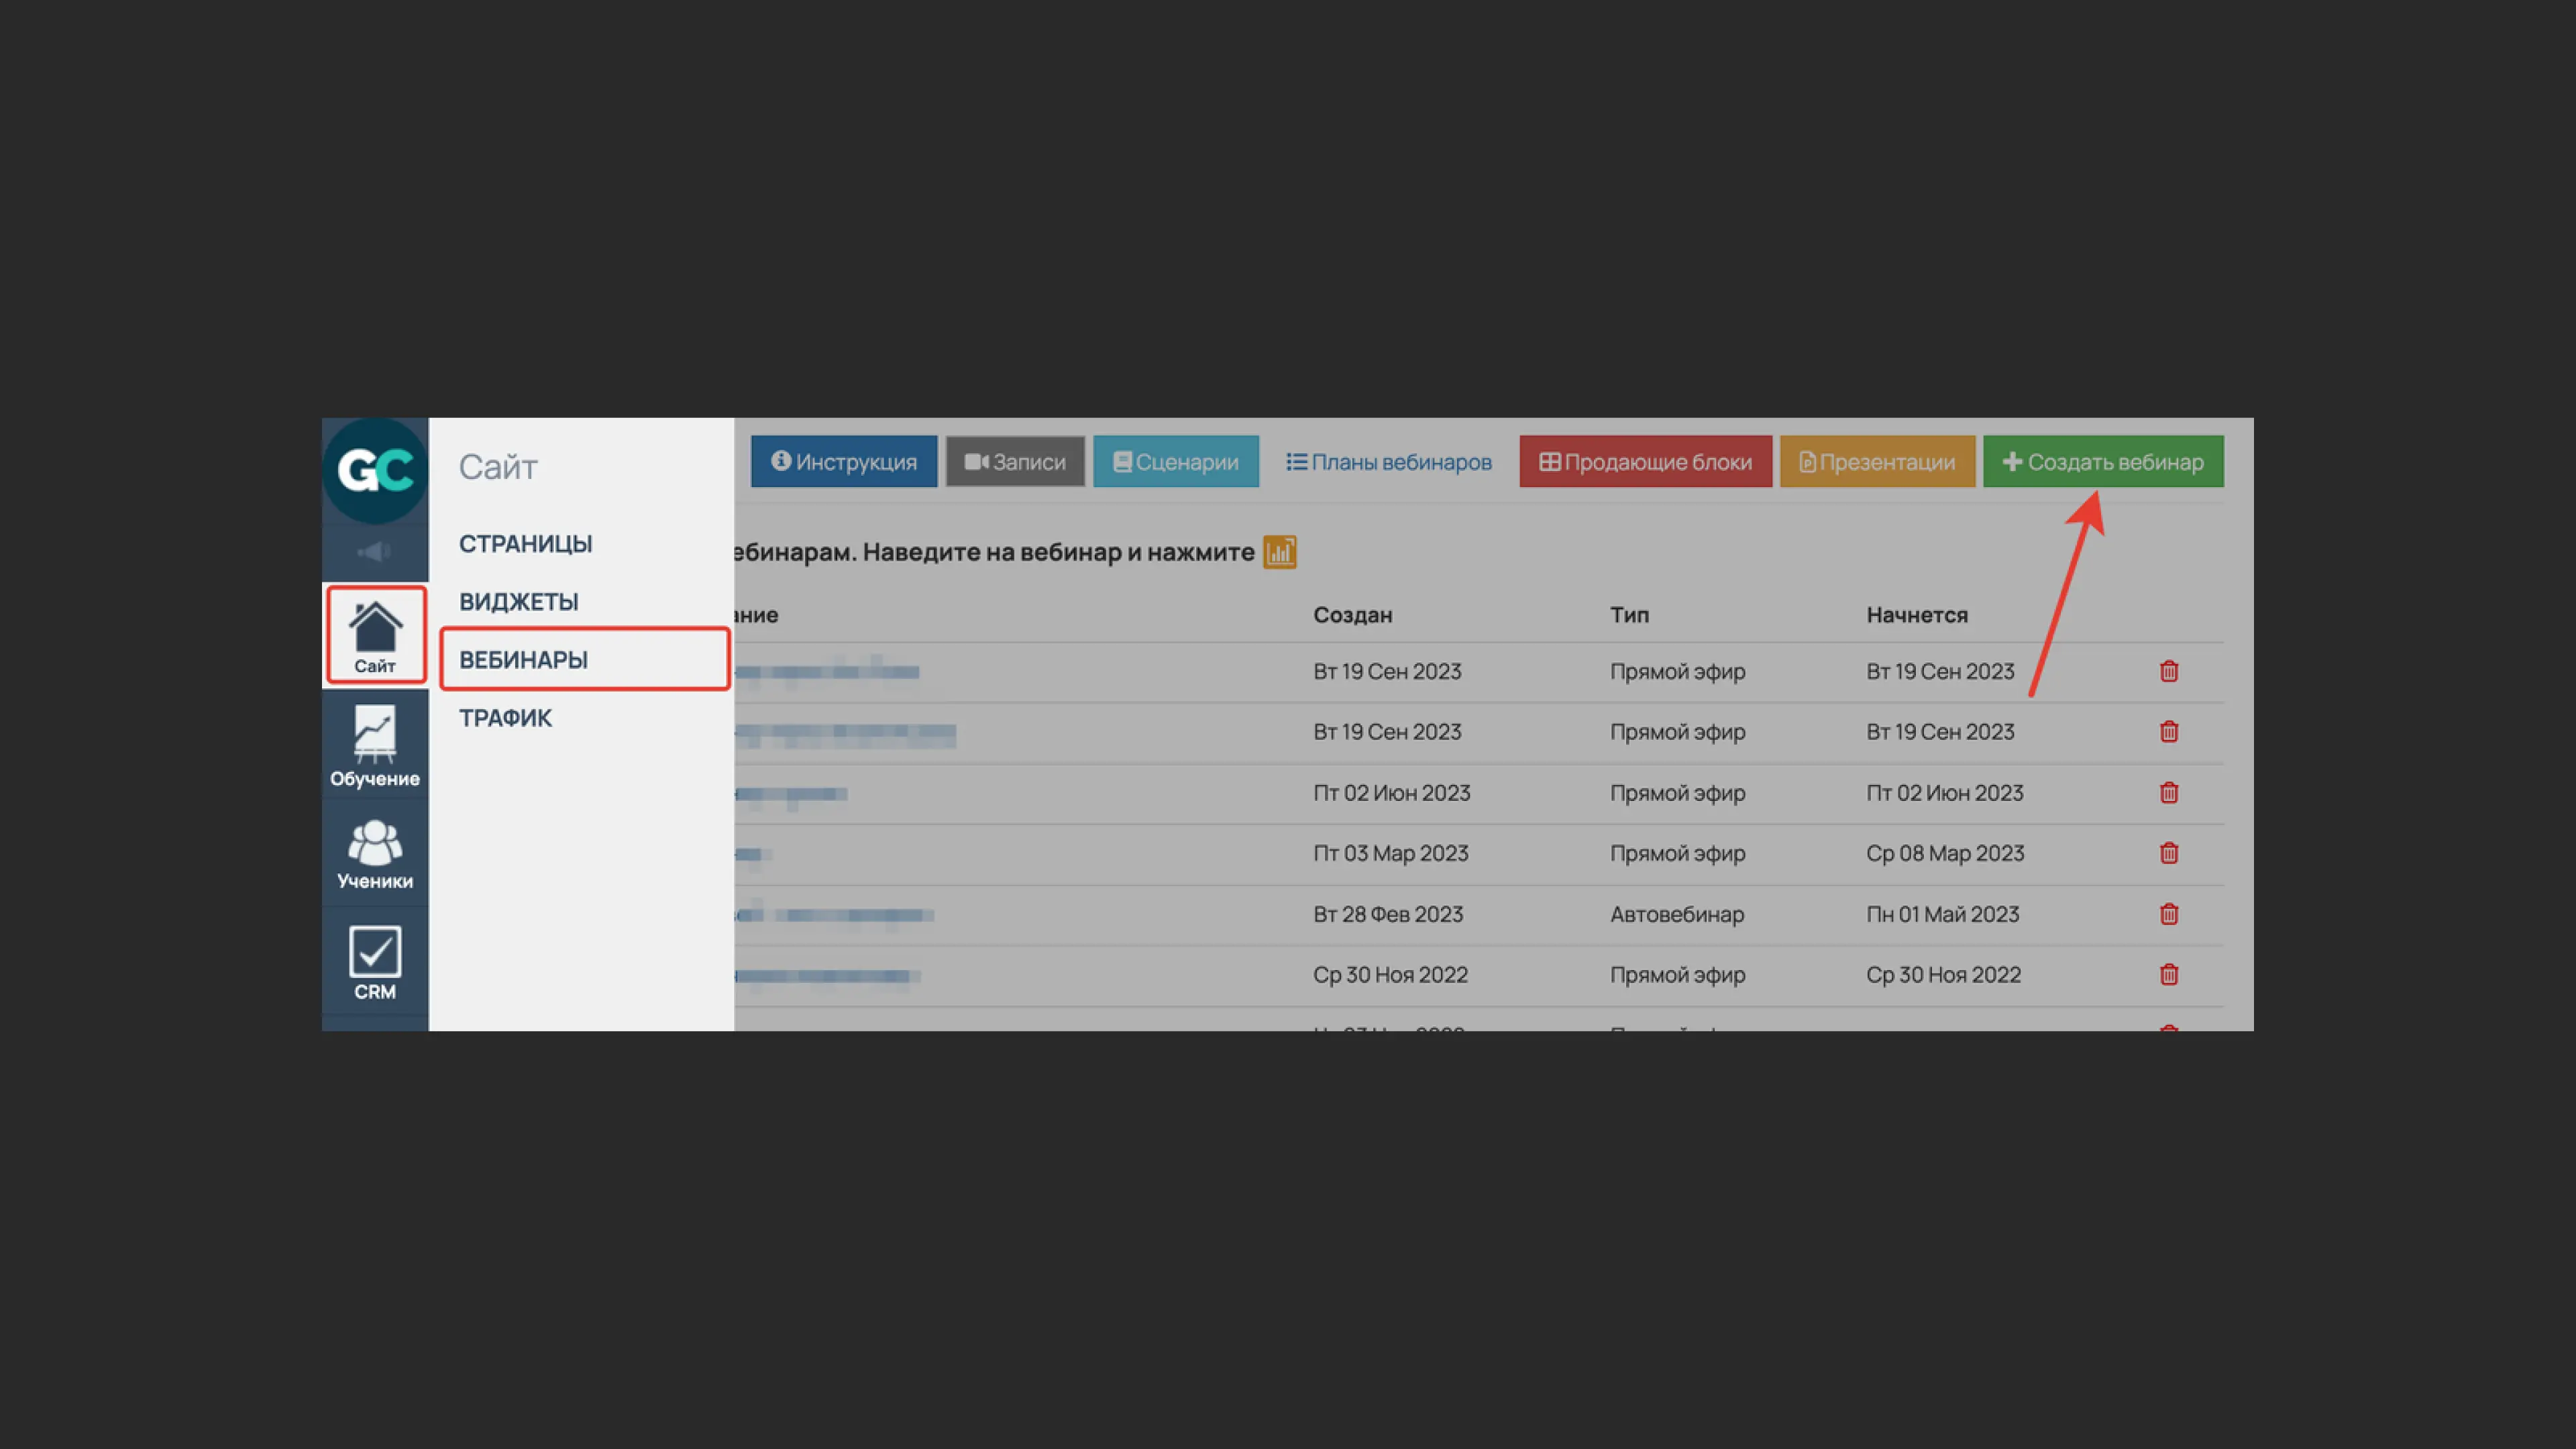This screenshot has height=1449, width=2576.
Task: Delete the webinar starting Ср 08 Мар 2023
Action: pos(2168,853)
